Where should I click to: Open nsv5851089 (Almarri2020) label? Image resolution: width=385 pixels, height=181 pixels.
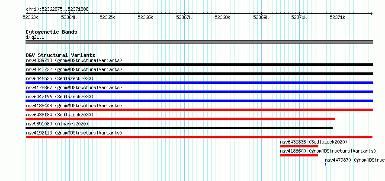coord(57,124)
